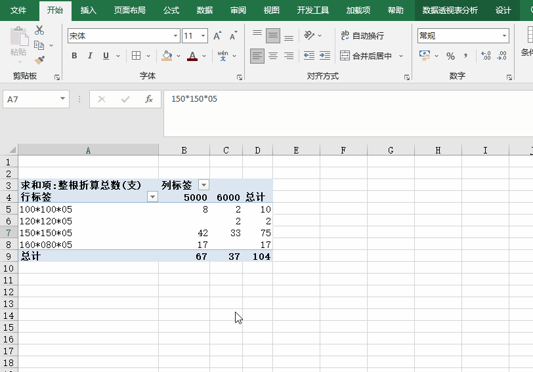Expand the underline style dropdown arrow
533x372 pixels.
click(x=118, y=56)
